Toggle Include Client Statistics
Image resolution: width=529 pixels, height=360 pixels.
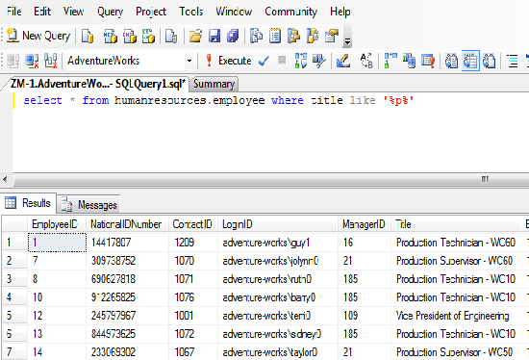409,62
